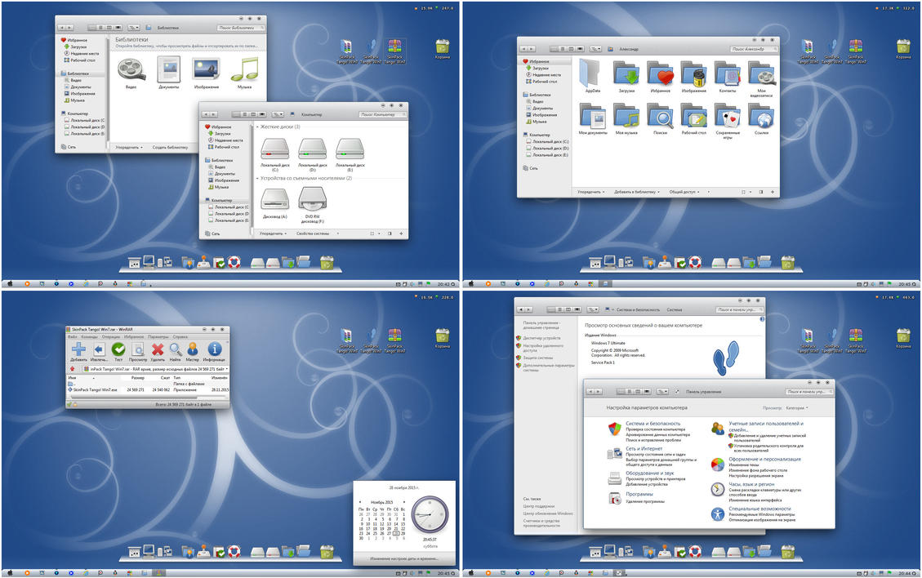Image resolution: width=922 pixels, height=578 pixels.
Task: Click the Удалить red X icon in WinRAR
Action: click(158, 350)
